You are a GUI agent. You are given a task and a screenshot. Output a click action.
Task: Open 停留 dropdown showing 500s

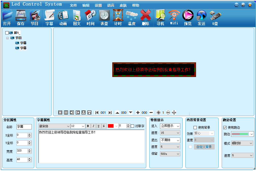click(170, 154)
